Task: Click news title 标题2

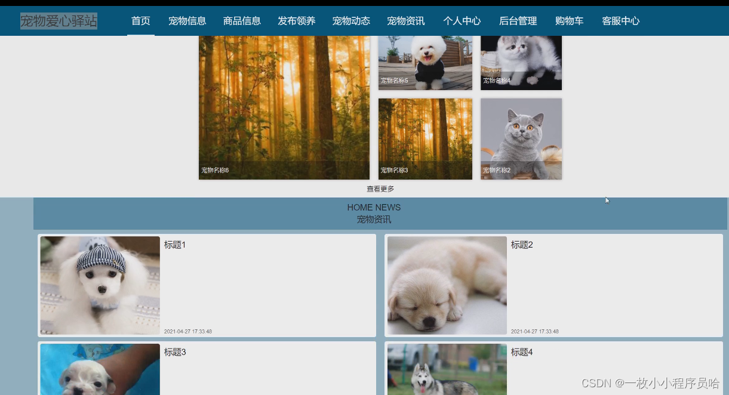Action: [522, 245]
